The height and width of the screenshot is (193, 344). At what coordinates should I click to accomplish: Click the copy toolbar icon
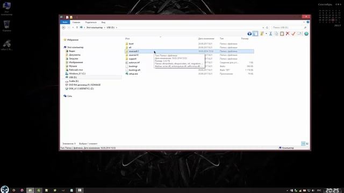276,34
